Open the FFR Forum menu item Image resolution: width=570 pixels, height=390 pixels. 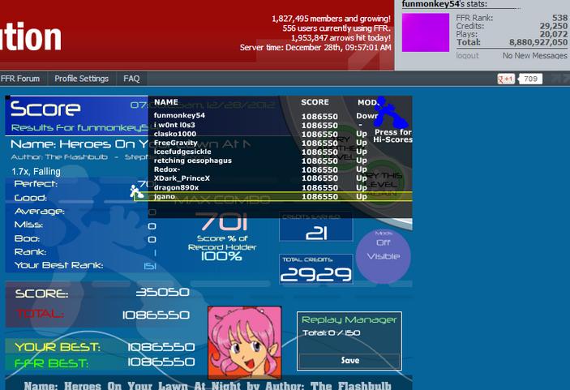[x=20, y=79]
